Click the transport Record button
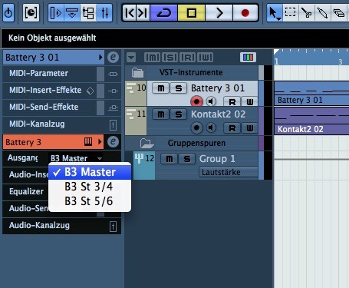Viewport: 349px width, 288px height. pos(245,13)
